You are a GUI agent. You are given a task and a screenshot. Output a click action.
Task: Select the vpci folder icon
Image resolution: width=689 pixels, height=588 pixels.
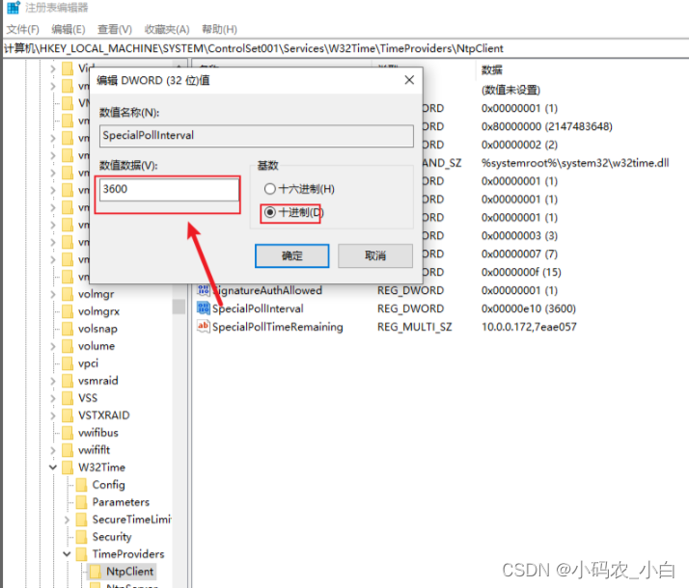pos(68,362)
